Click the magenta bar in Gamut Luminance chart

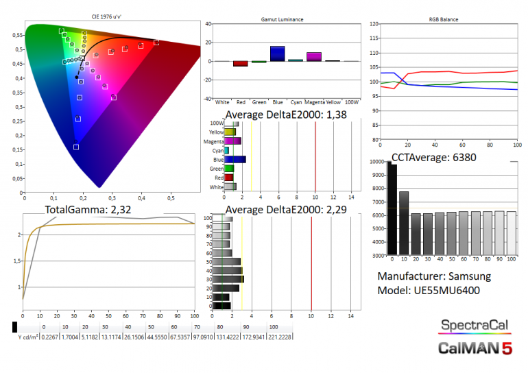(x=314, y=57)
